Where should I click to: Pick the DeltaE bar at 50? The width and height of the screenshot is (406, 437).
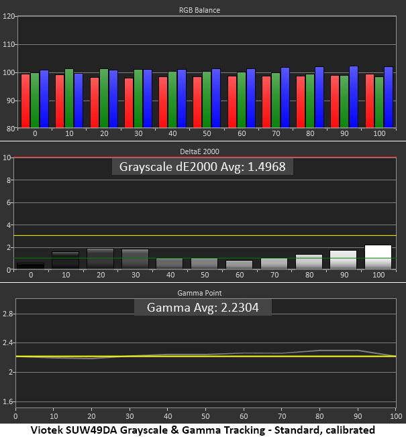click(x=204, y=263)
